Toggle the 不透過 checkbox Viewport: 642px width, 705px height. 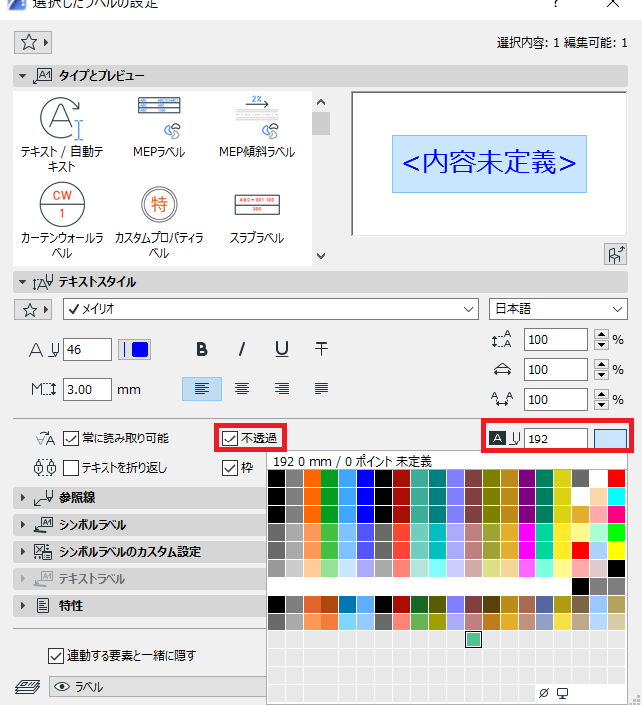coord(230,439)
